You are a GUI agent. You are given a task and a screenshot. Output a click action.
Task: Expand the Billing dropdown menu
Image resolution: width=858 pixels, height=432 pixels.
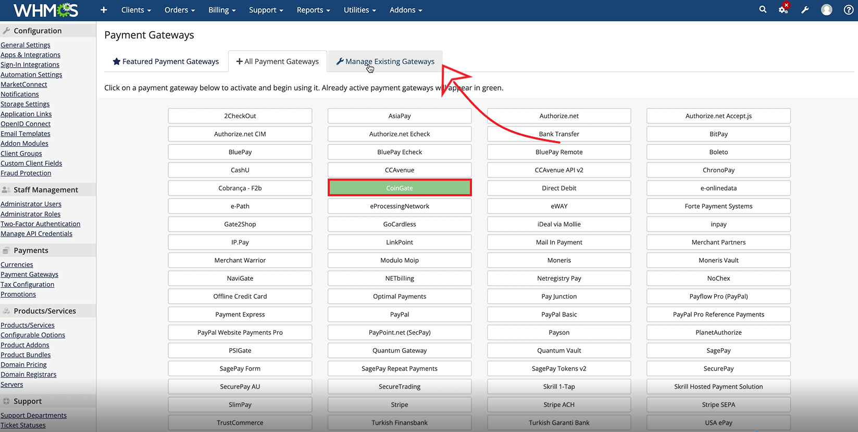pos(222,10)
